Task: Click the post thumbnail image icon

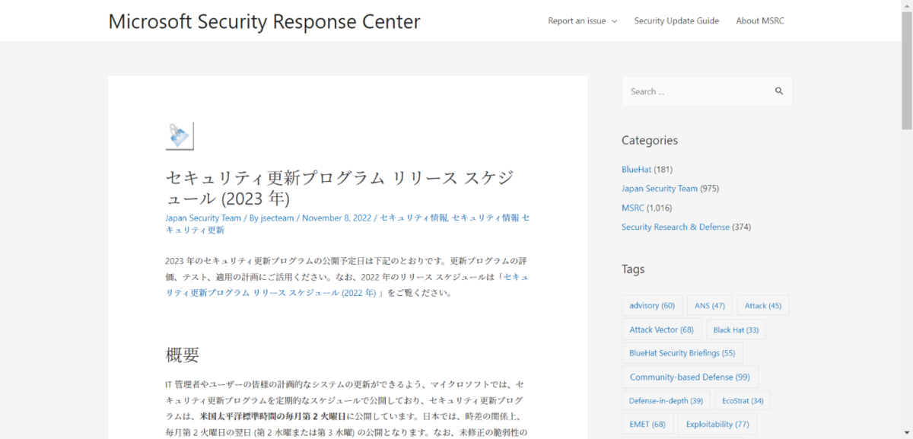Action: tap(180, 136)
